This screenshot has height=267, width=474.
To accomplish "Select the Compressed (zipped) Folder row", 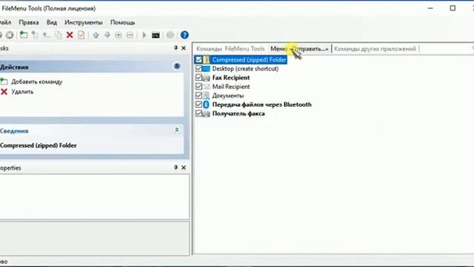I will [x=249, y=60].
